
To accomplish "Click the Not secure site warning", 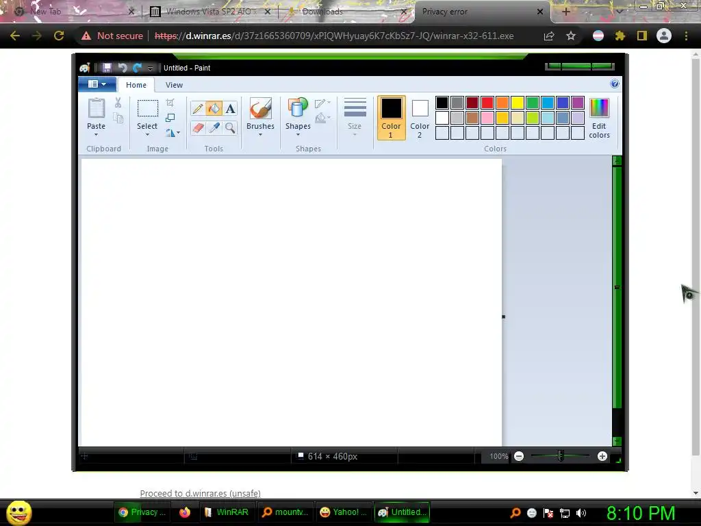I will (112, 36).
